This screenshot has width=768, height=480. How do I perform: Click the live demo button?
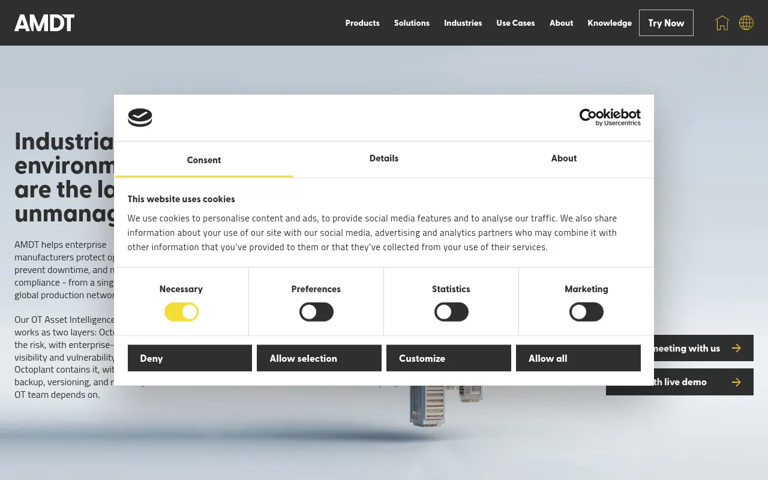click(680, 382)
